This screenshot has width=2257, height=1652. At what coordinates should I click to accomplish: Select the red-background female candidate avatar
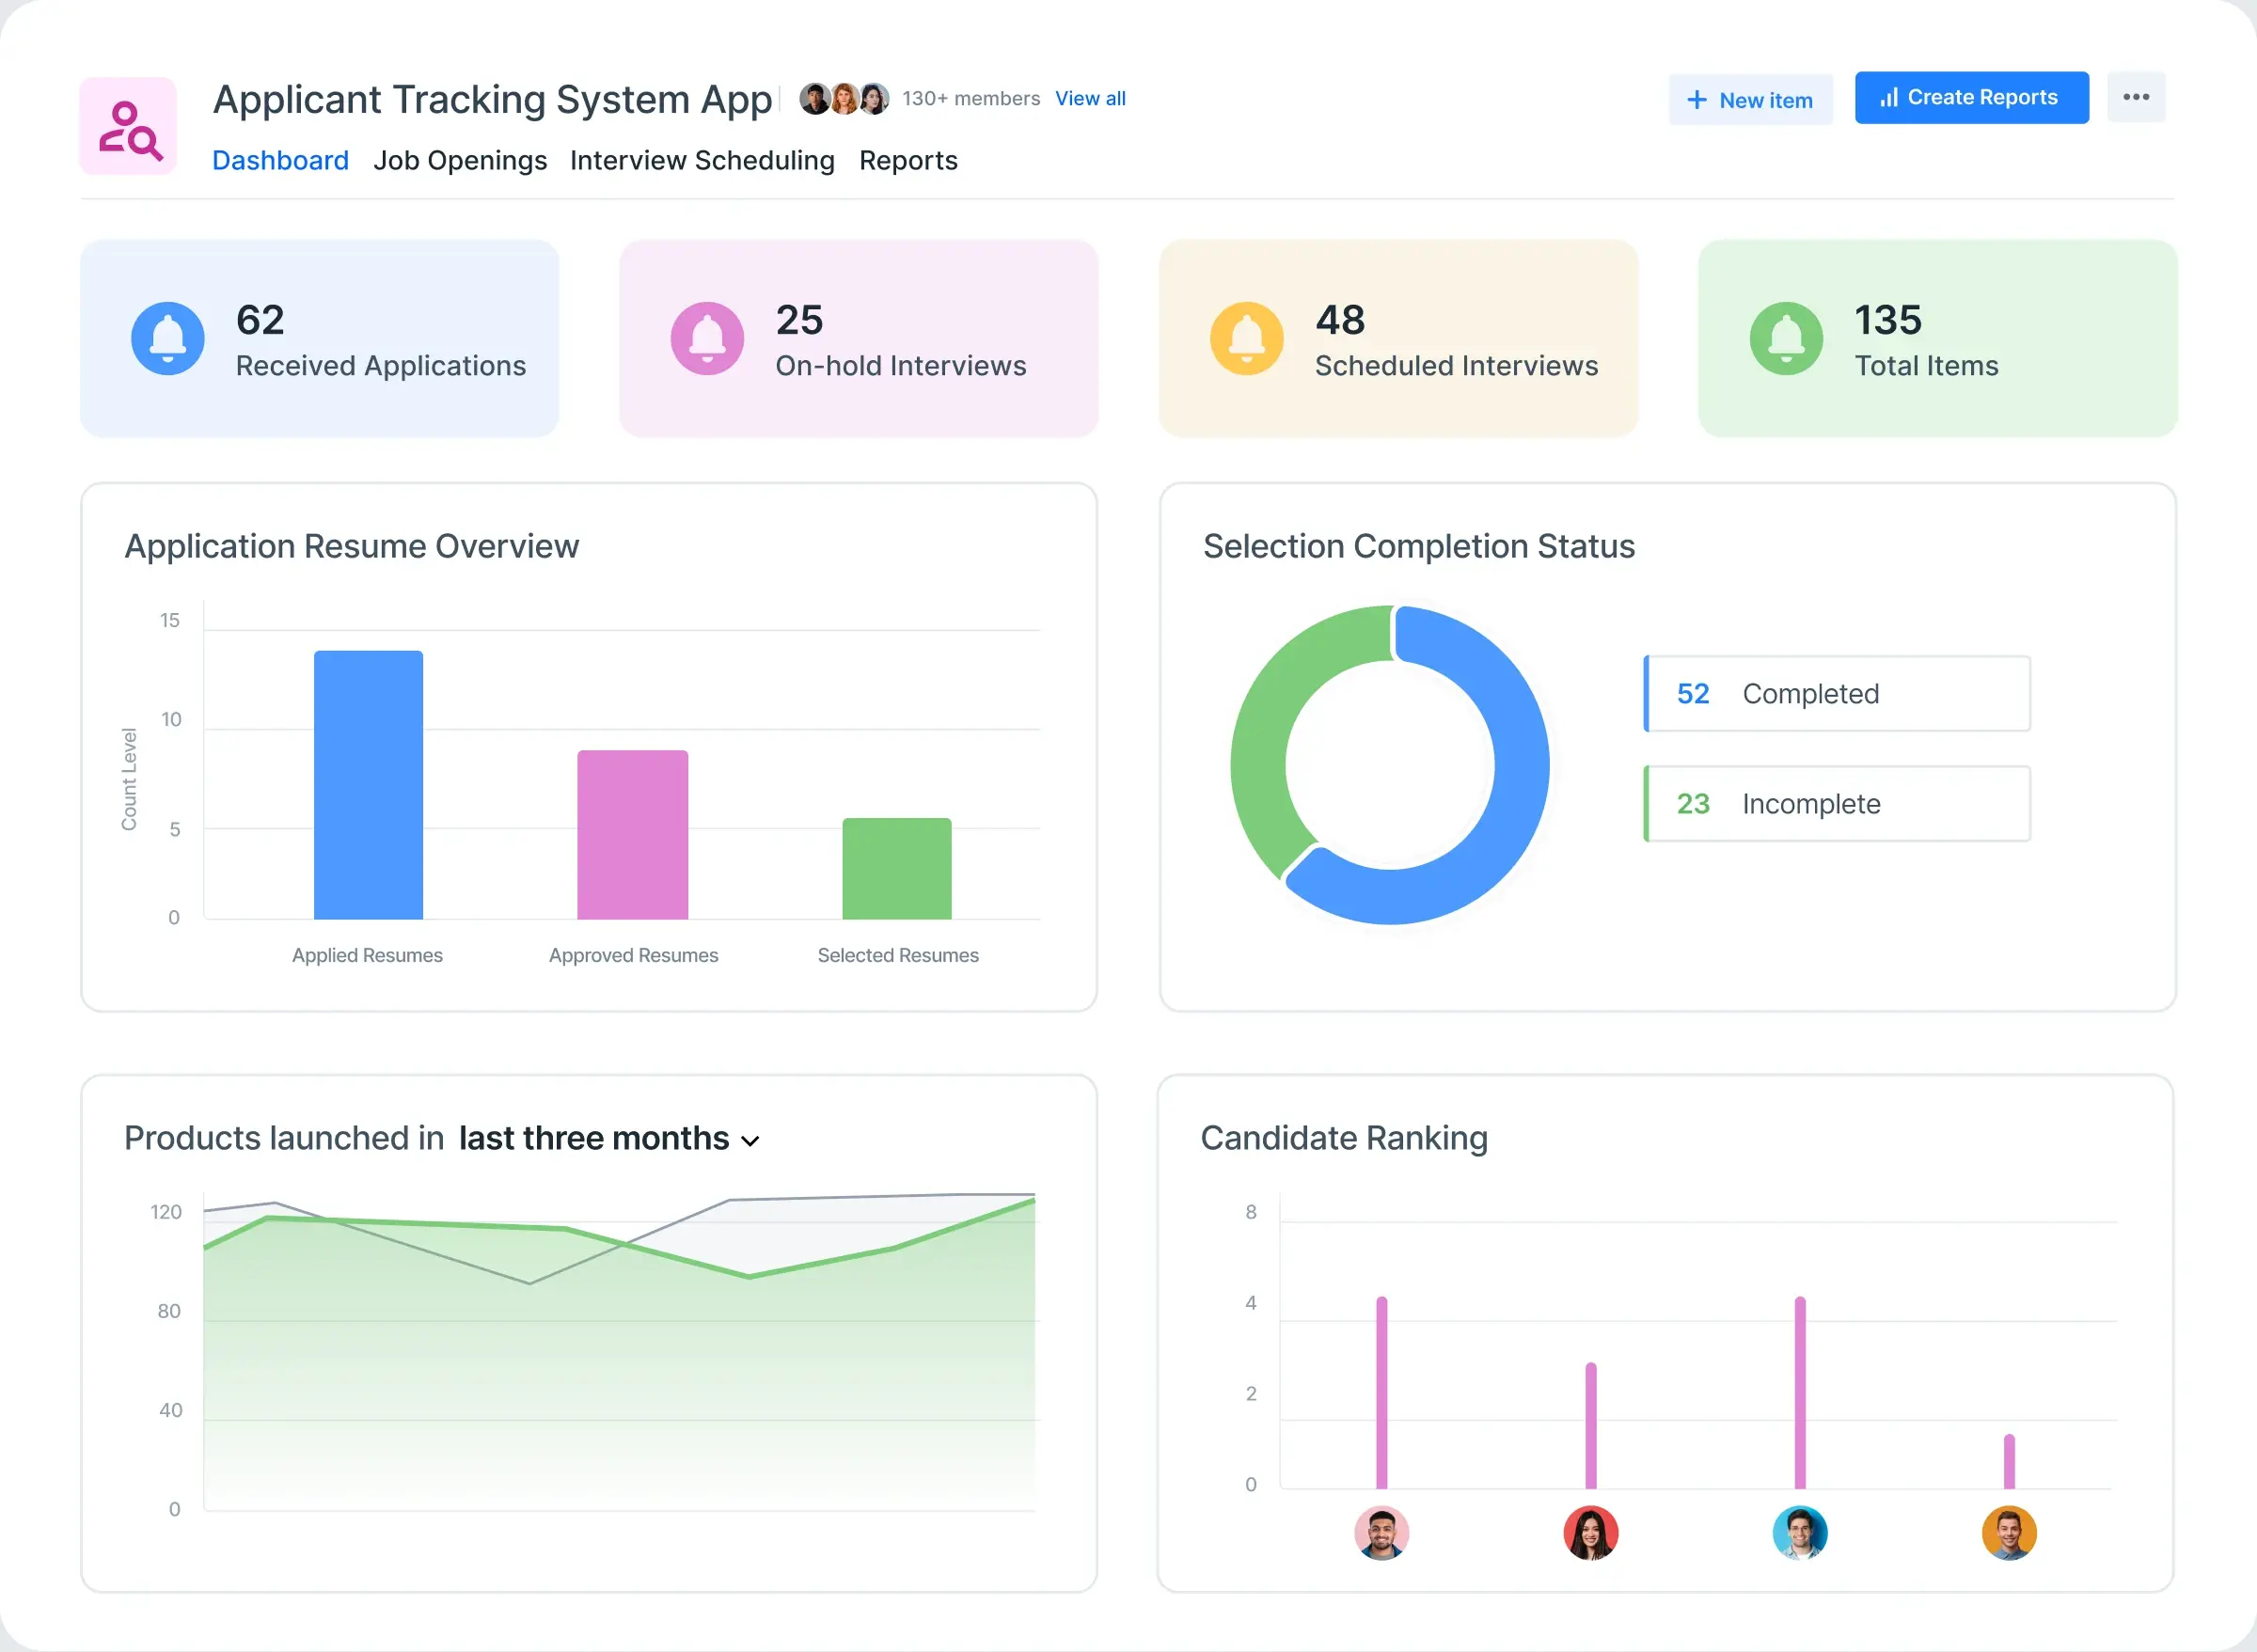point(1590,1533)
